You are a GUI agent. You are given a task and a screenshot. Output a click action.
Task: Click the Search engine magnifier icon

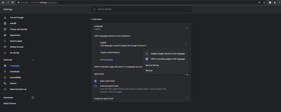pyautogui.click(x=5, y=41)
